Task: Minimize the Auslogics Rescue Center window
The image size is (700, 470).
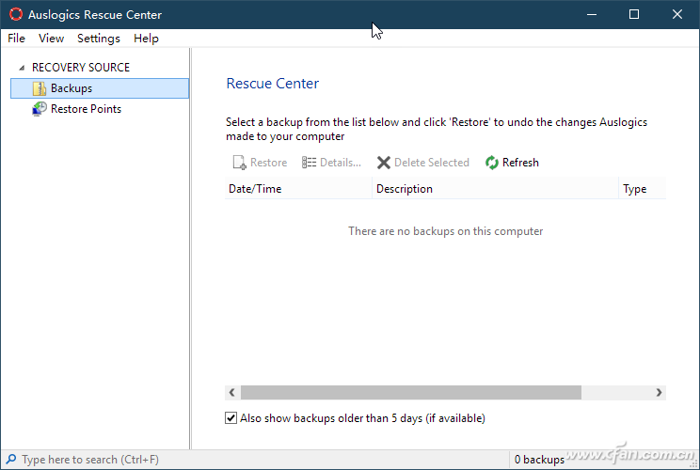Action: 592,14
